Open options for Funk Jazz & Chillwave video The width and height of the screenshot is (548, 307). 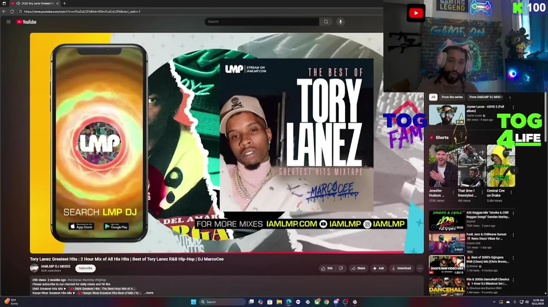point(513,235)
